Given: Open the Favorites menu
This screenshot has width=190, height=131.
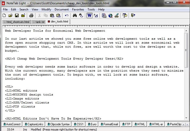Looking at the screenshot, I should coord(78,9).
